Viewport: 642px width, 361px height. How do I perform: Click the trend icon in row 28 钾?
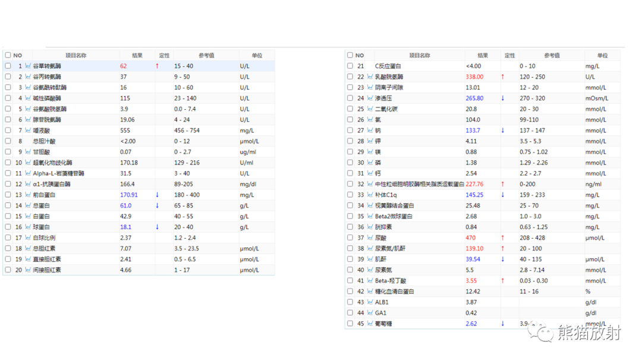point(370,141)
